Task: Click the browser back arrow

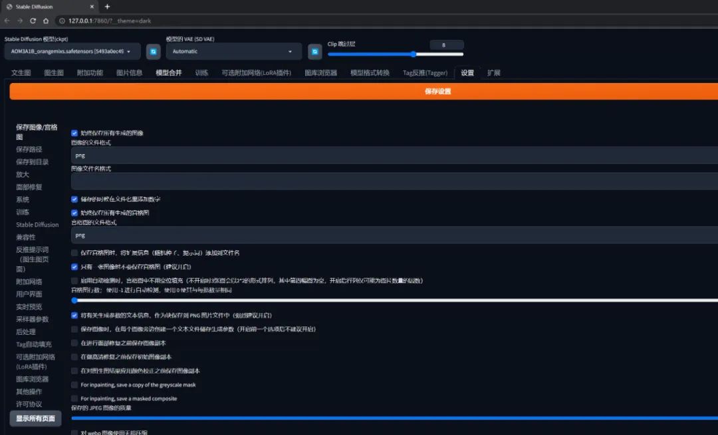Action: [7, 21]
